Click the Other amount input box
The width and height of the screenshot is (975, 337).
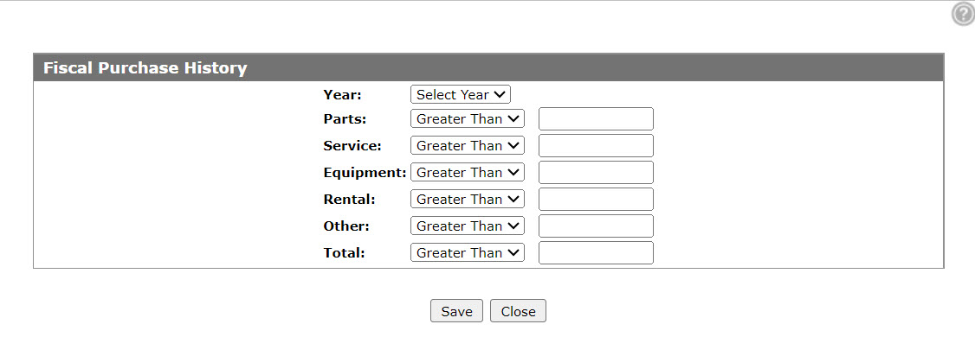coord(596,226)
